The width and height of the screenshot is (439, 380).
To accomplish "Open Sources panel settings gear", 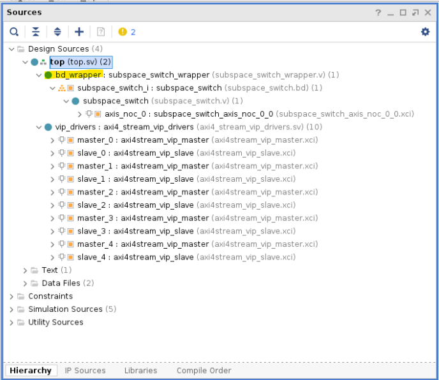I will pyautogui.click(x=425, y=32).
